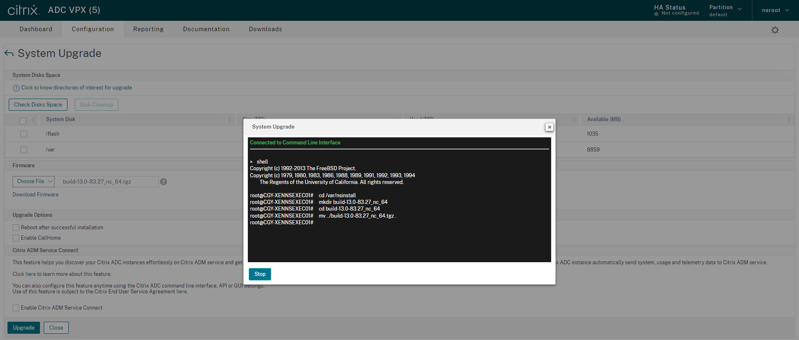
Task: Select the /flash disk checkbox
Action: click(x=24, y=134)
